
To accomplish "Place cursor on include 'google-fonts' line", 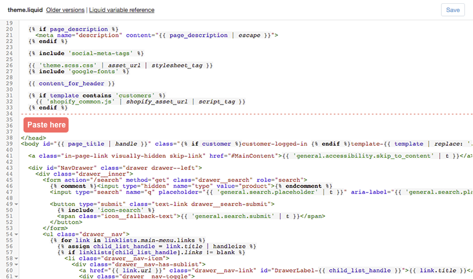I will (83, 72).
